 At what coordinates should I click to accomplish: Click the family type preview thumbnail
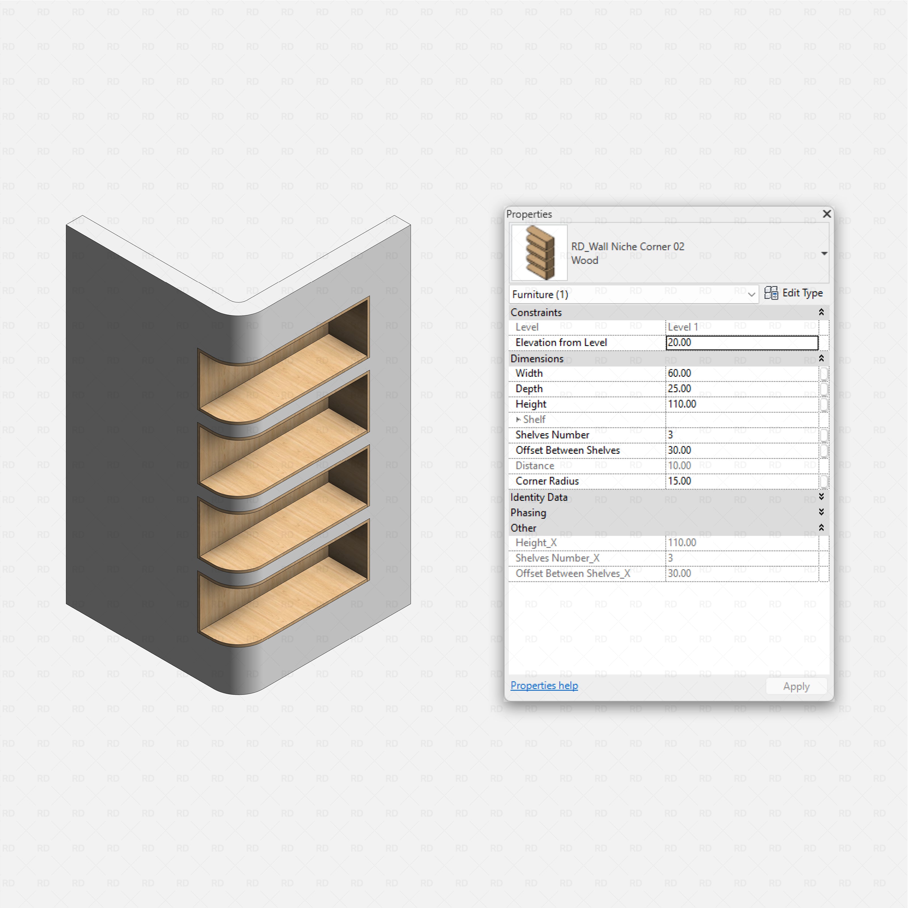coord(539,252)
